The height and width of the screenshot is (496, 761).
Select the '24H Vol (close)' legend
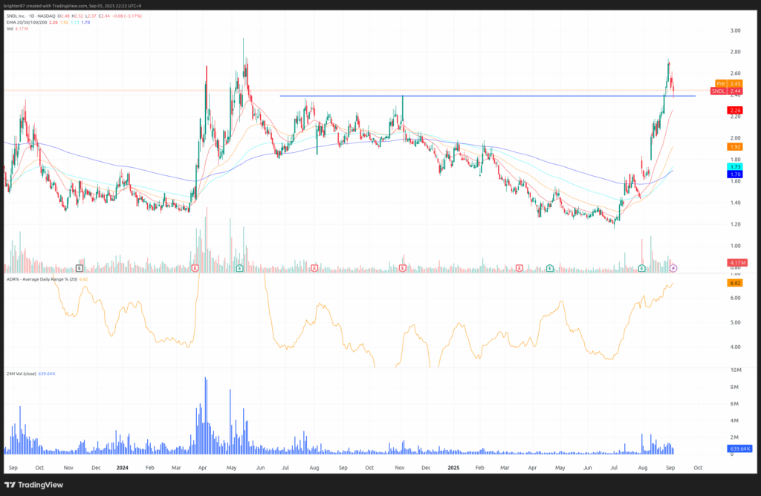[22, 373]
